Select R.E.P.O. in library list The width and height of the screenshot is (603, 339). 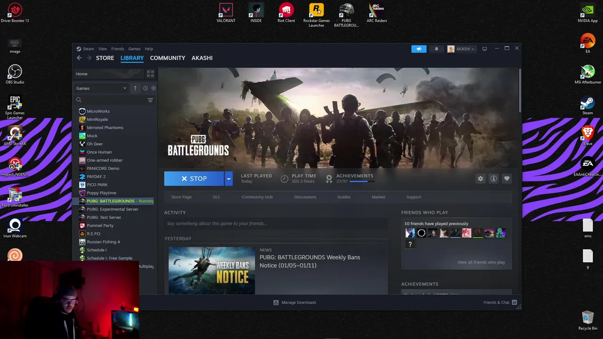tap(94, 234)
